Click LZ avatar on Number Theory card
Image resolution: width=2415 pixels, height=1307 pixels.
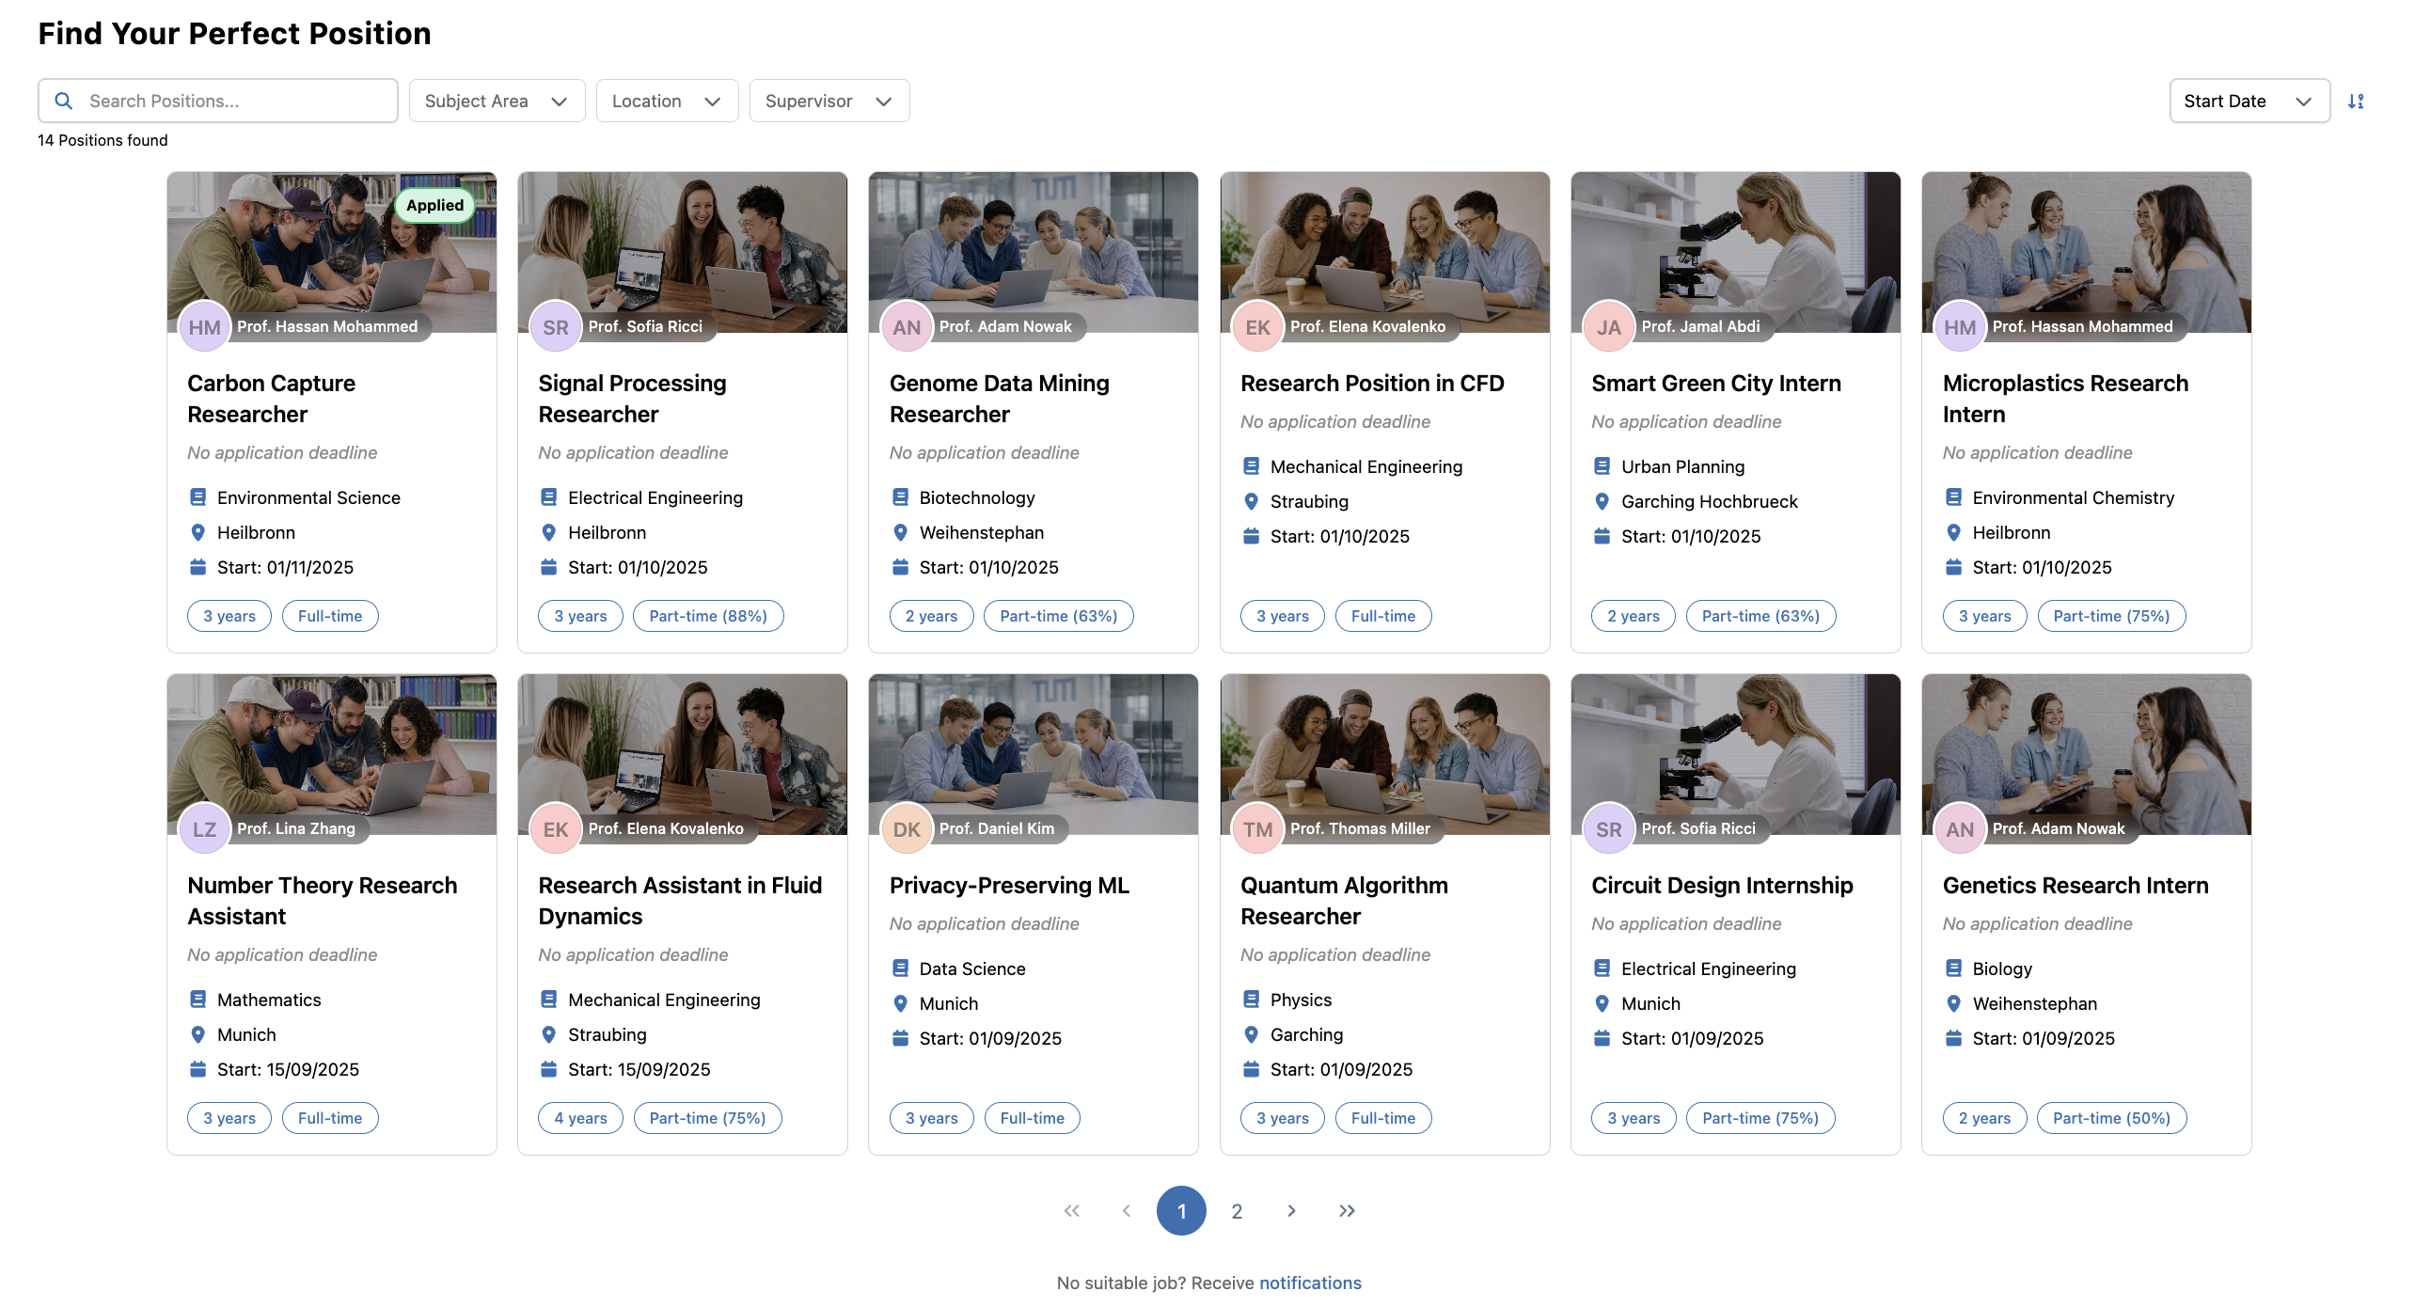[204, 829]
